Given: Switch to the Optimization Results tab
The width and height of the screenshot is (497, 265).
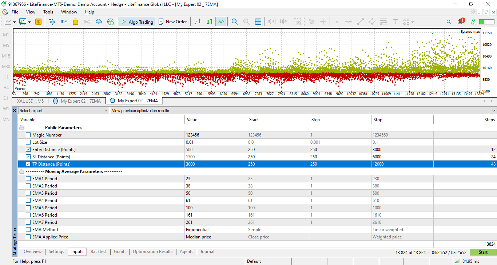Looking at the screenshot, I should (x=152, y=252).
